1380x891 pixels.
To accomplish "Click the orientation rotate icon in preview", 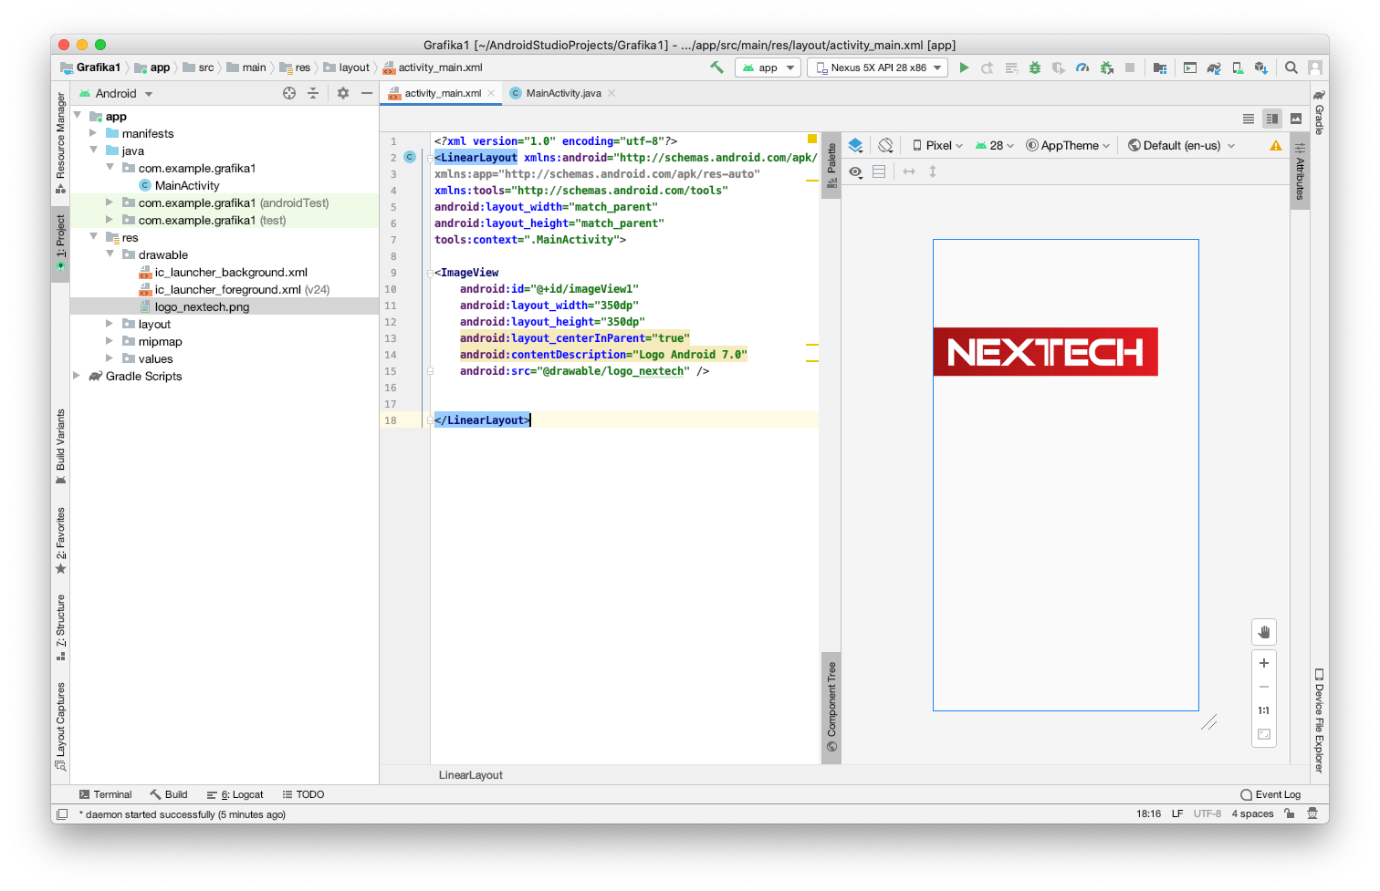I will (x=885, y=145).
